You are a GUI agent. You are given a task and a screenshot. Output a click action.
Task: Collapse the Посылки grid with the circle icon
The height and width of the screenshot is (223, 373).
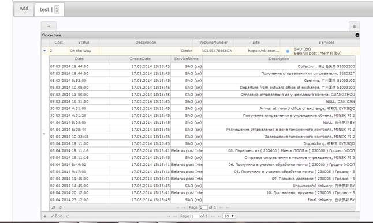pyautogui.click(x=357, y=35)
